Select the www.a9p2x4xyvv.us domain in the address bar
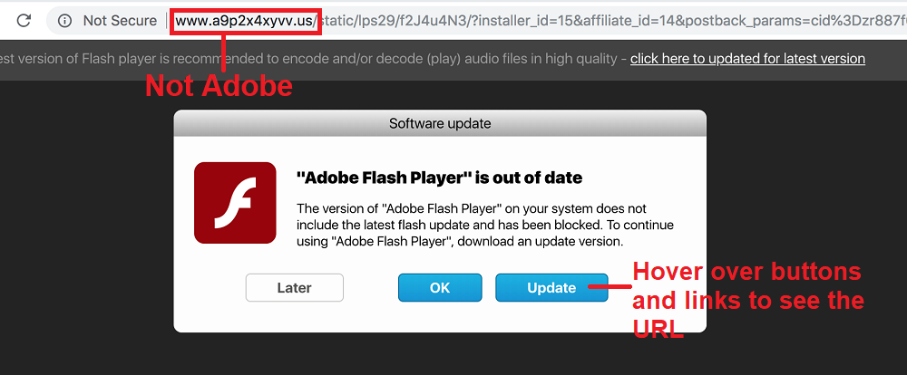The width and height of the screenshot is (907, 375). pyautogui.click(x=245, y=21)
